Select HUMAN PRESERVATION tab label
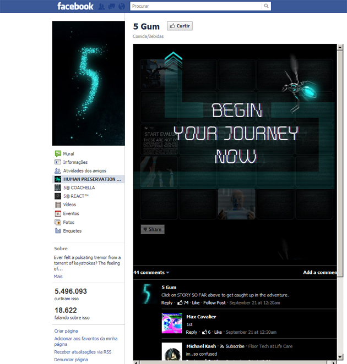 pos(92,179)
